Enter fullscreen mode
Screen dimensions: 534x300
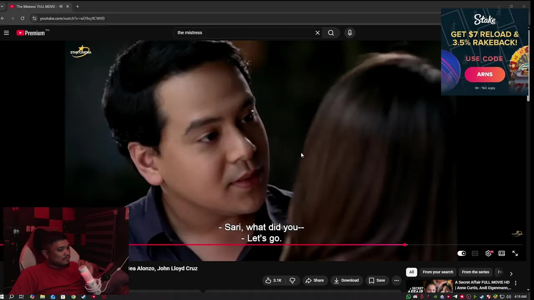pos(515,253)
